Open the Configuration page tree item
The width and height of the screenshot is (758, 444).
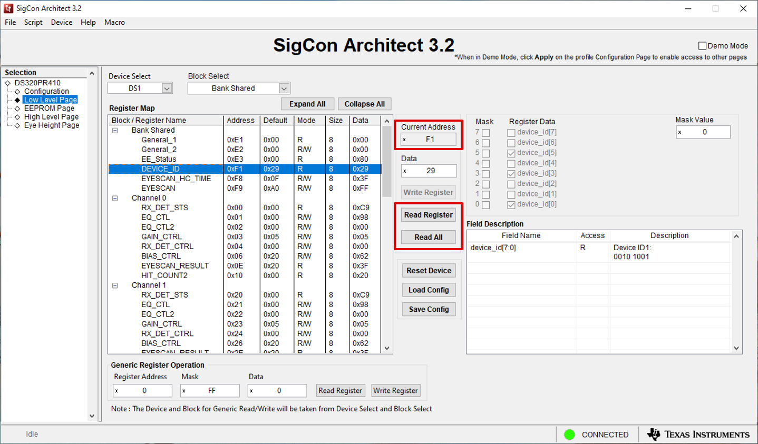pos(46,92)
